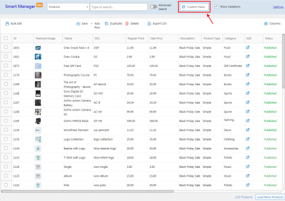Image resolution: width=285 pixels, height=201 pixels.
Task: Open edit link for GoPro HERO6 Black
Action: (248, 120)
